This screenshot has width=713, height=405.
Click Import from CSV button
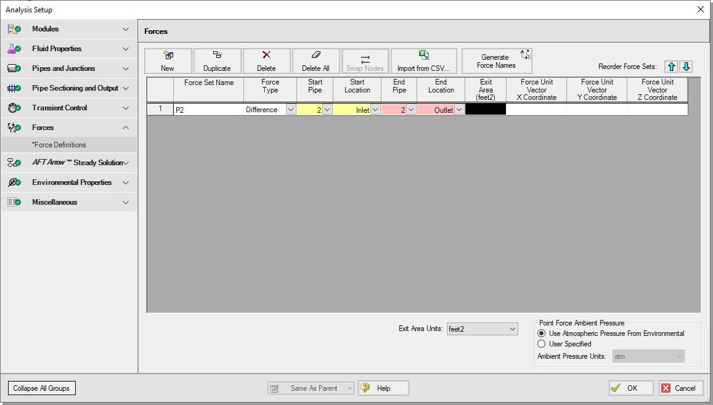423,61
